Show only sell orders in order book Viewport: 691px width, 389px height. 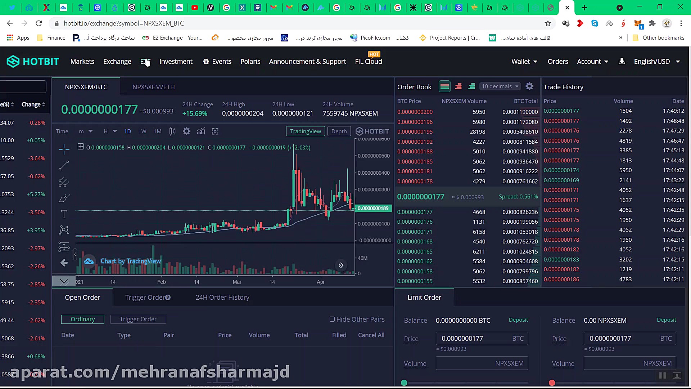click(x=458, y=86)
